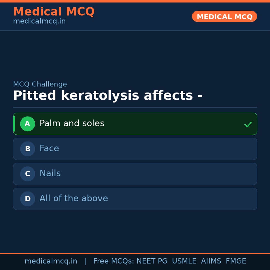
Task: Choose the 'Face' answer option
Action: (49, 148)
